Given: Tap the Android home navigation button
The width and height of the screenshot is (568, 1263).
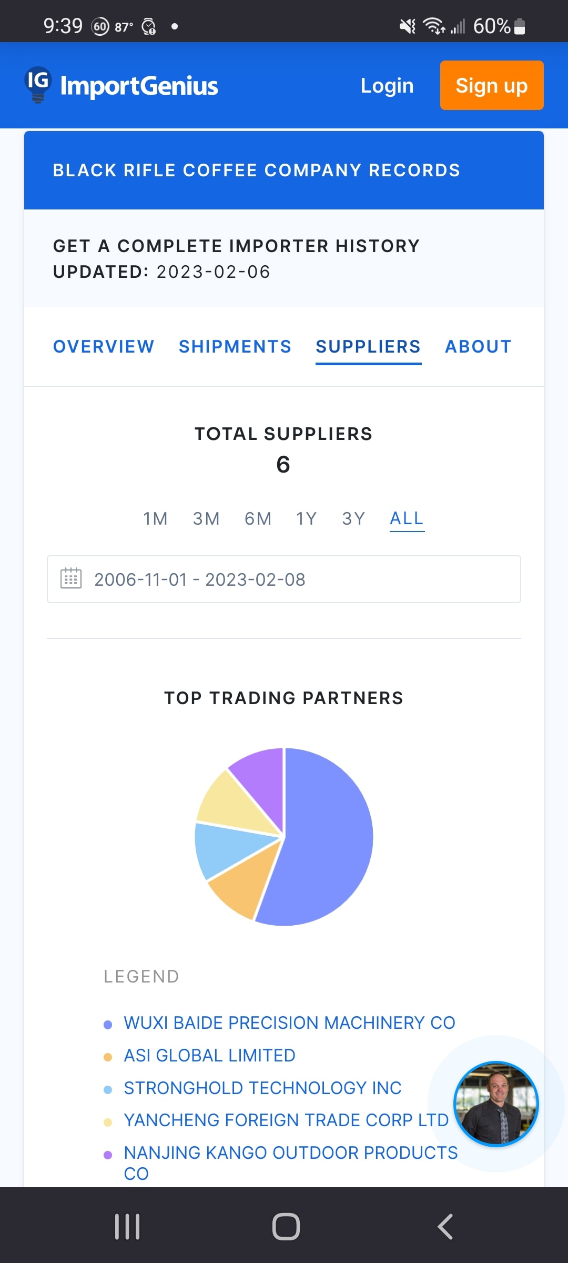Looking at the screenshot, I should coord(286,1227).
